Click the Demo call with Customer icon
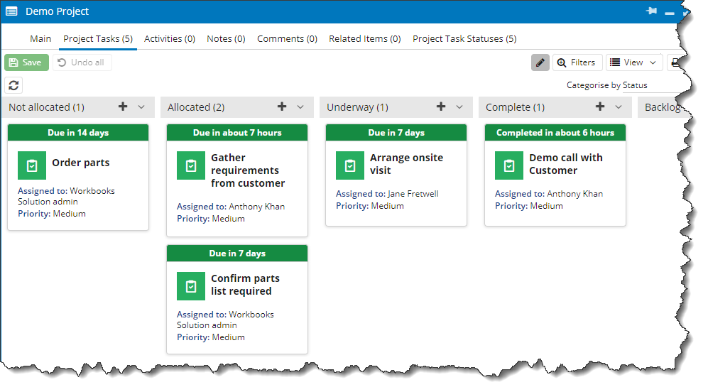 pyautogui.click(x=509, y=165)
